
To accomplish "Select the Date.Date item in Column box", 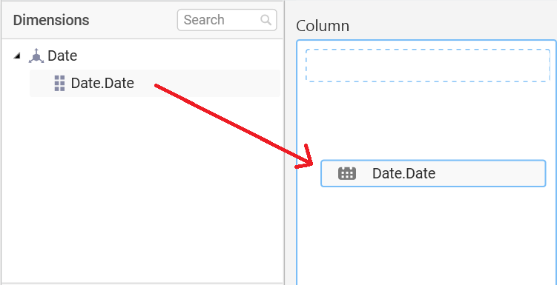I will click(433, 173).
